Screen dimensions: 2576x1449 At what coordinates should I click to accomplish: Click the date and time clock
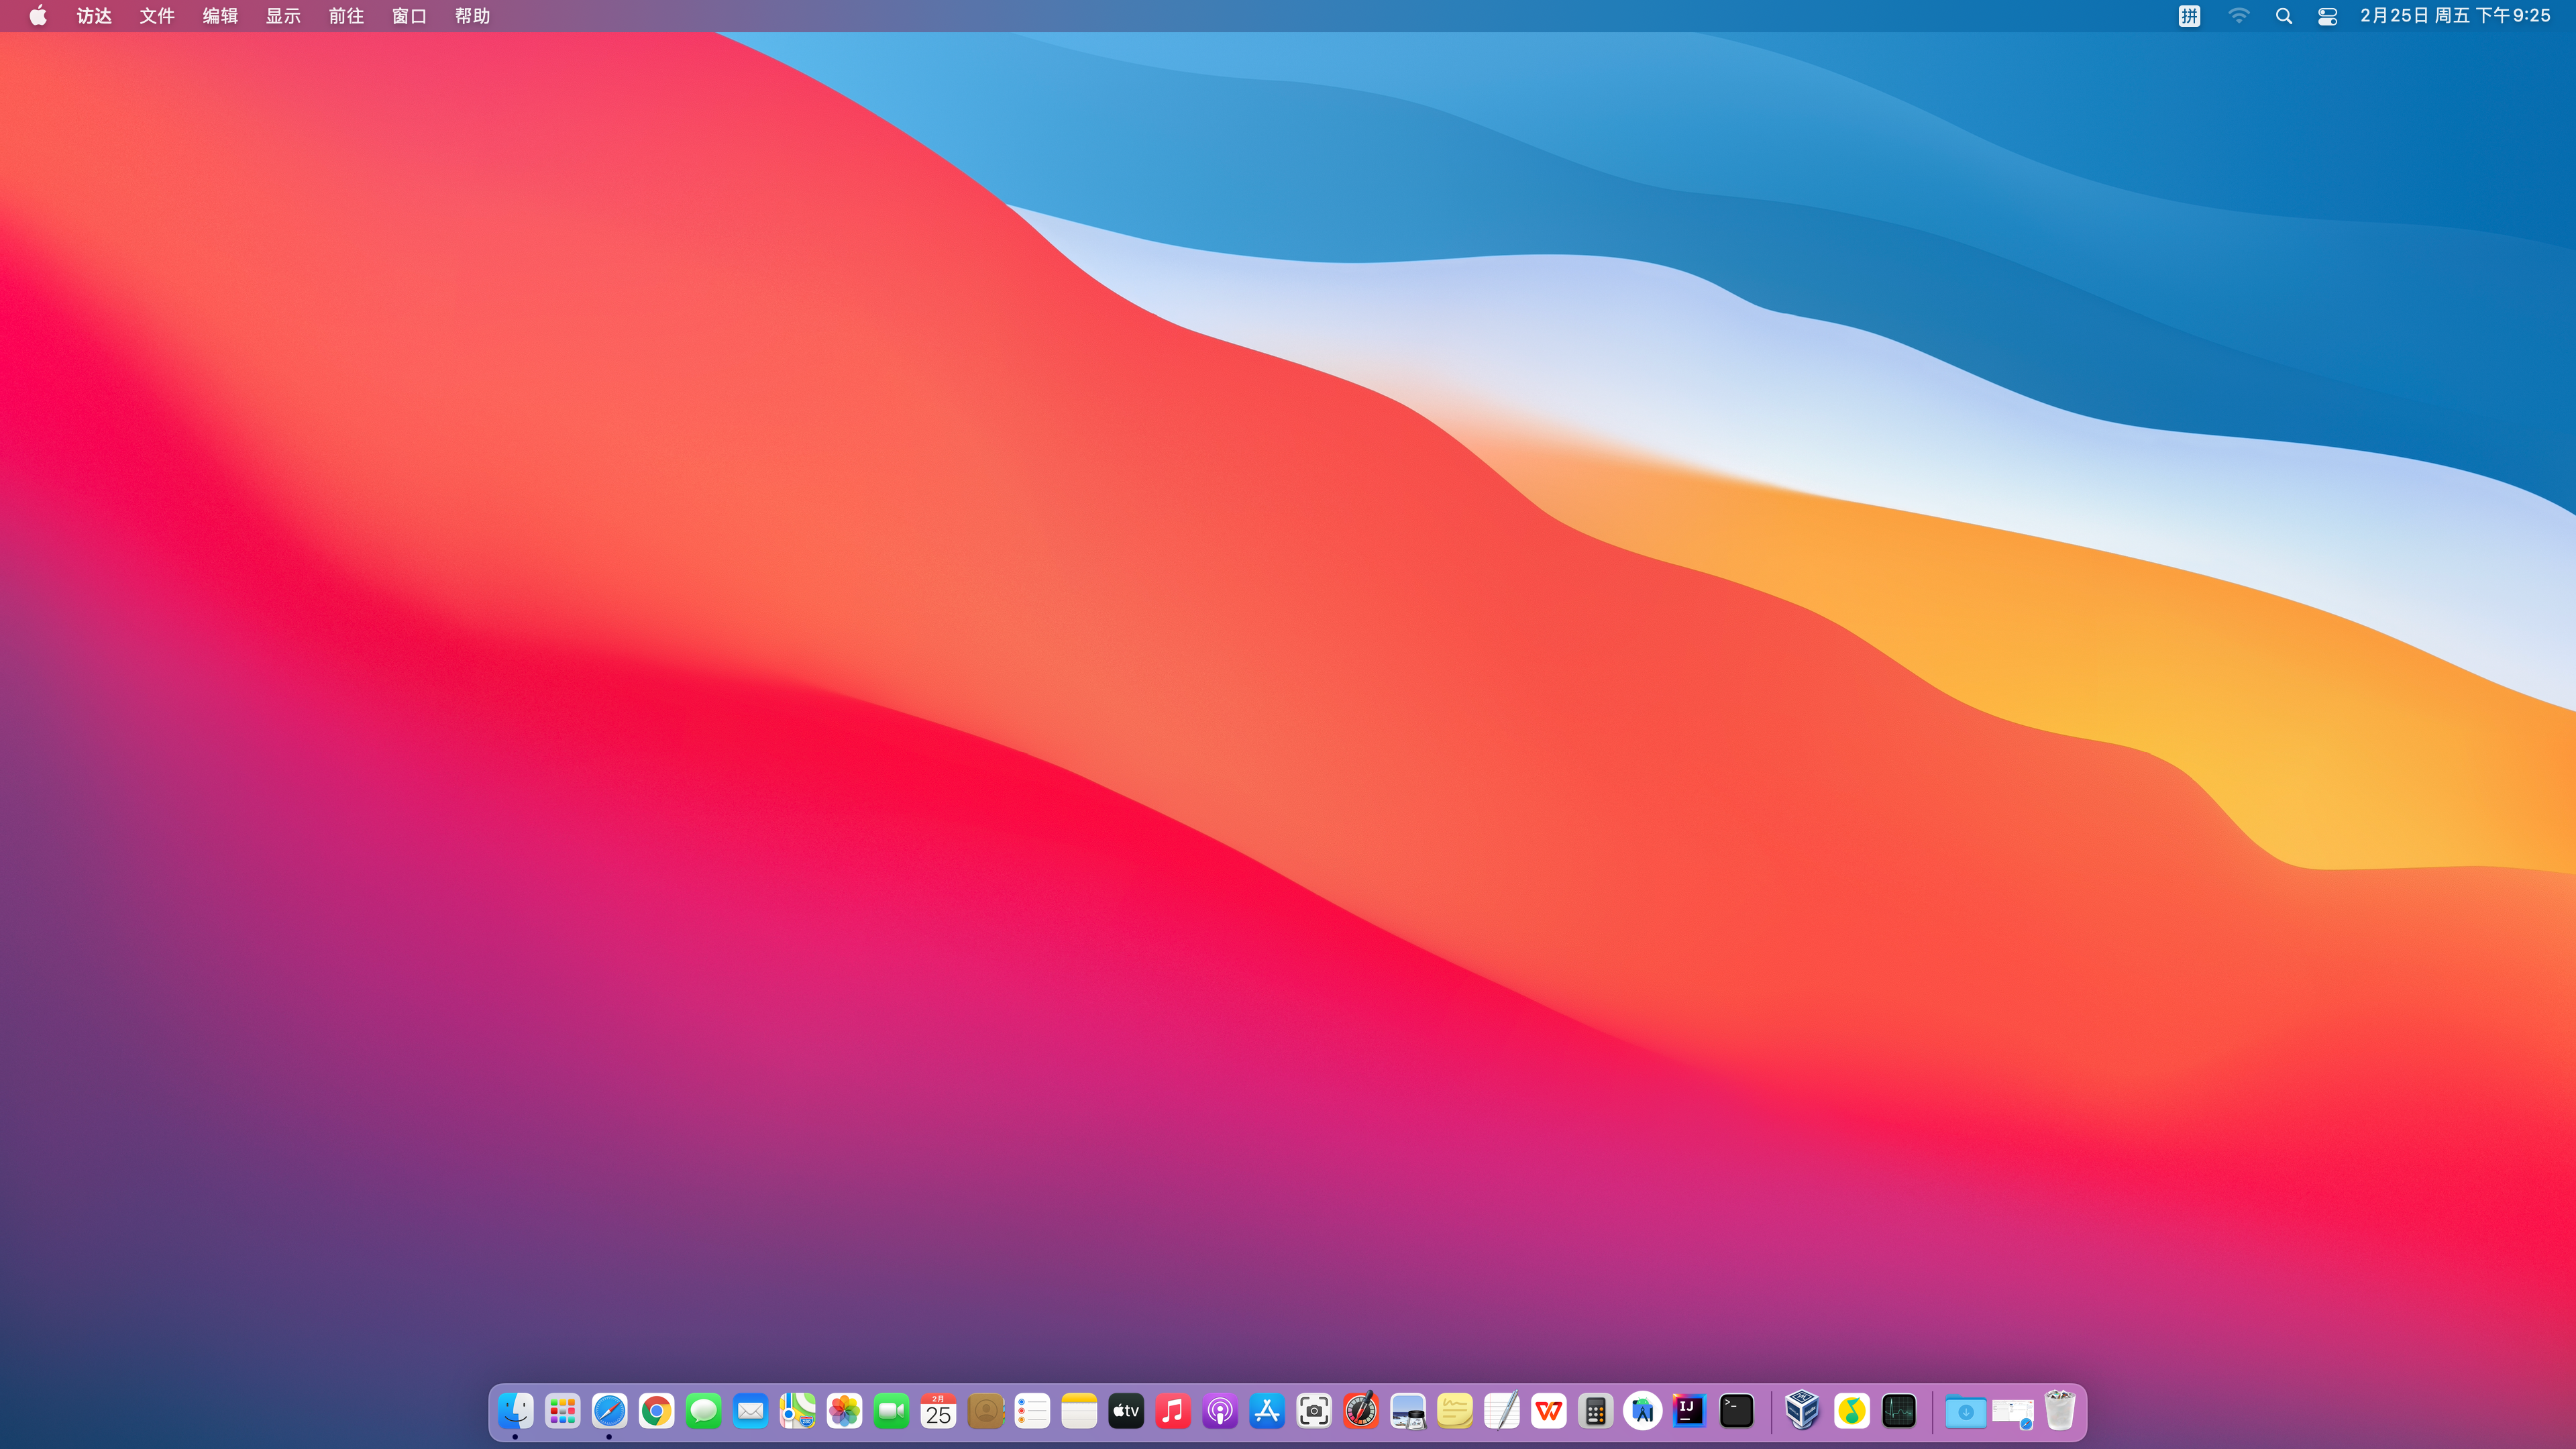click(x=2455, y=16)
